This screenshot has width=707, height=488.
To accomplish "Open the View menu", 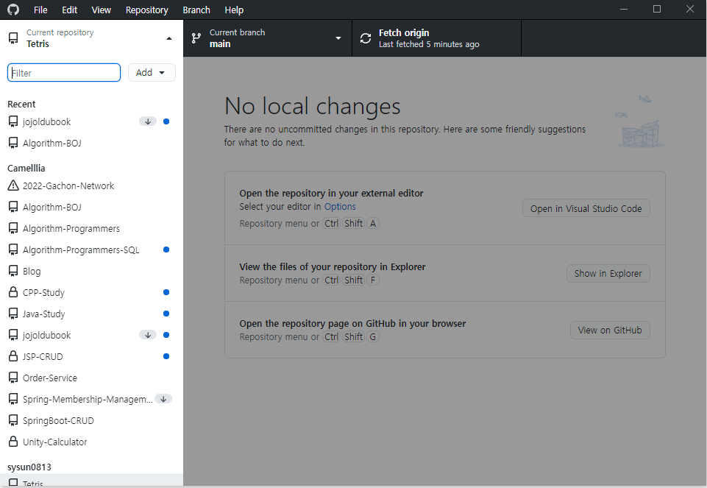I will coord(101,10).
